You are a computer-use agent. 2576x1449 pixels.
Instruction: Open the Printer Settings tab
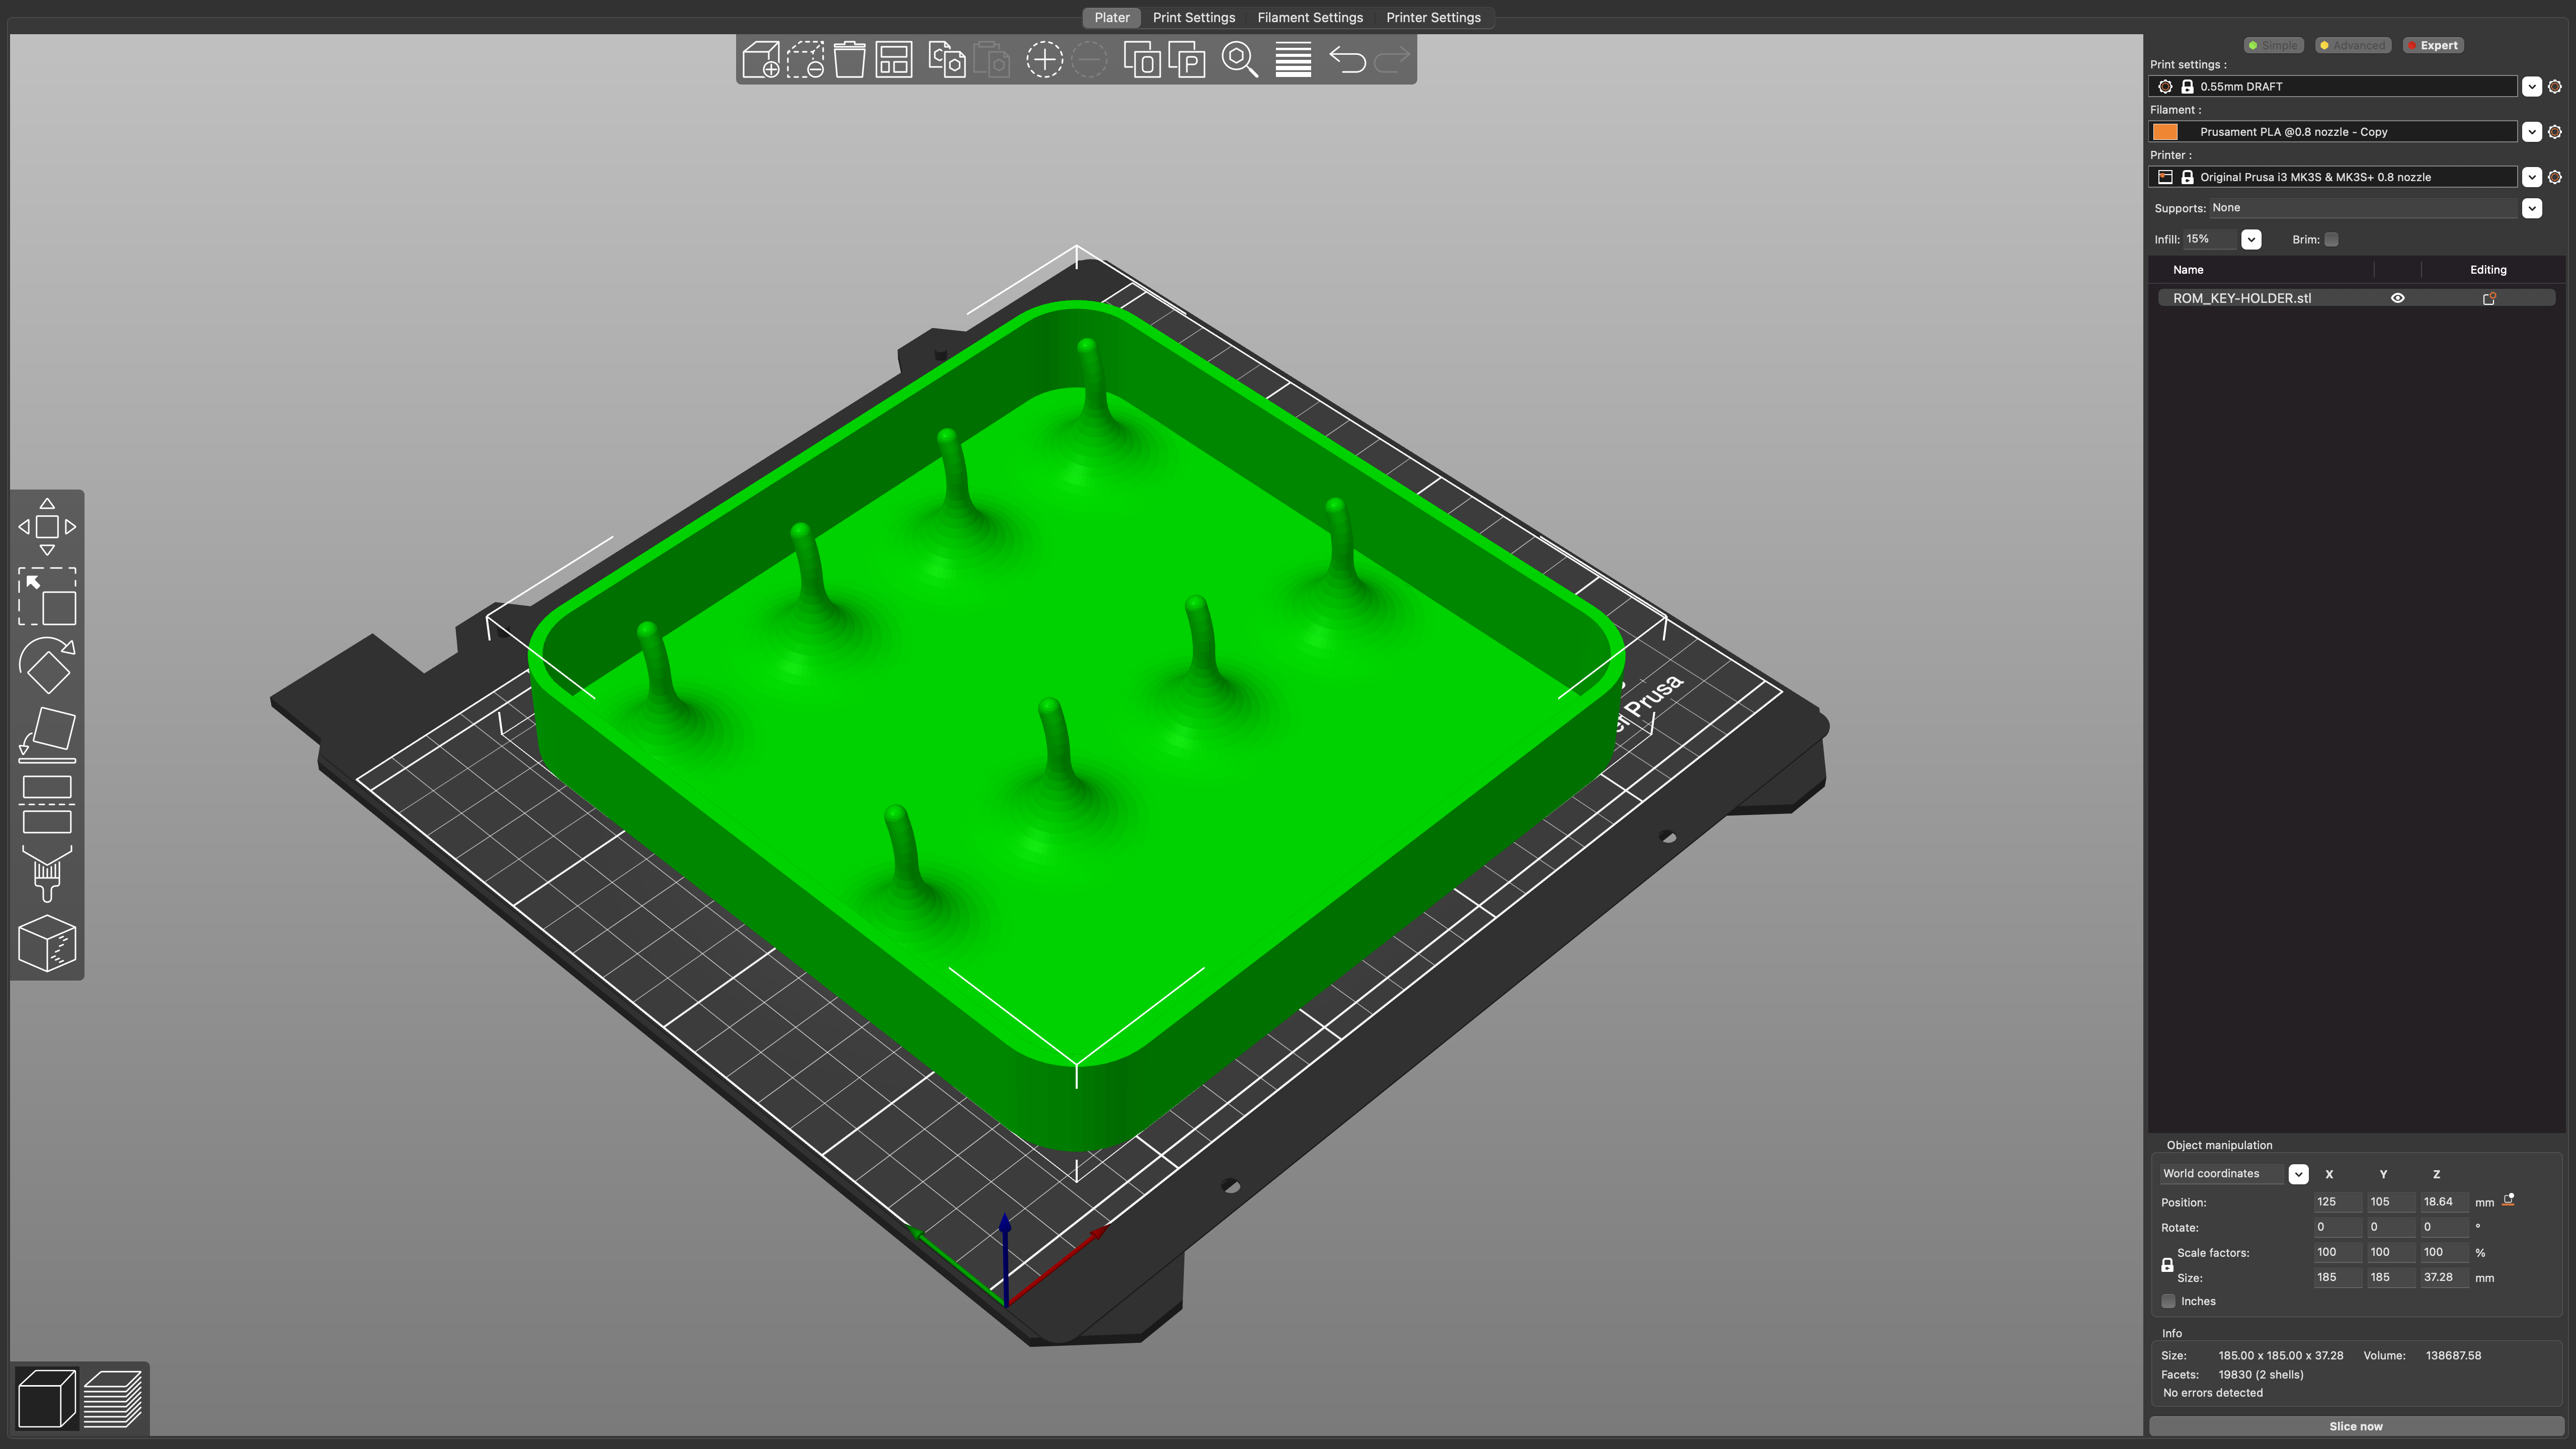(x=1433, y=17)
